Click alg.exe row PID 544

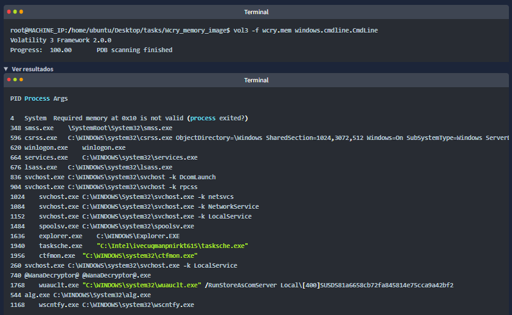81,295
